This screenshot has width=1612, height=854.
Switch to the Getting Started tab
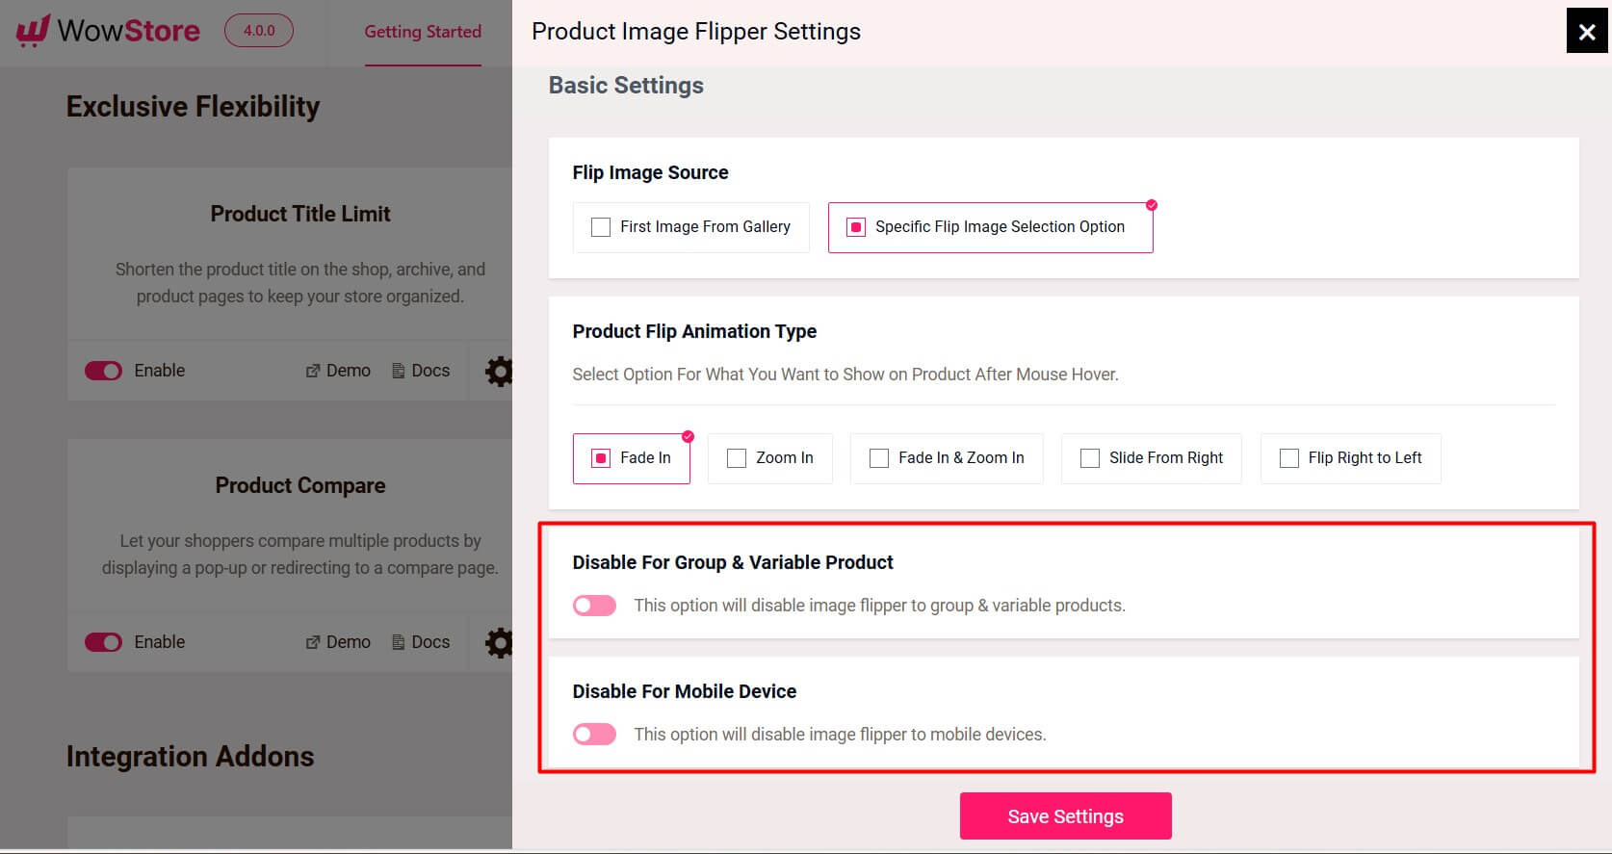423,31
